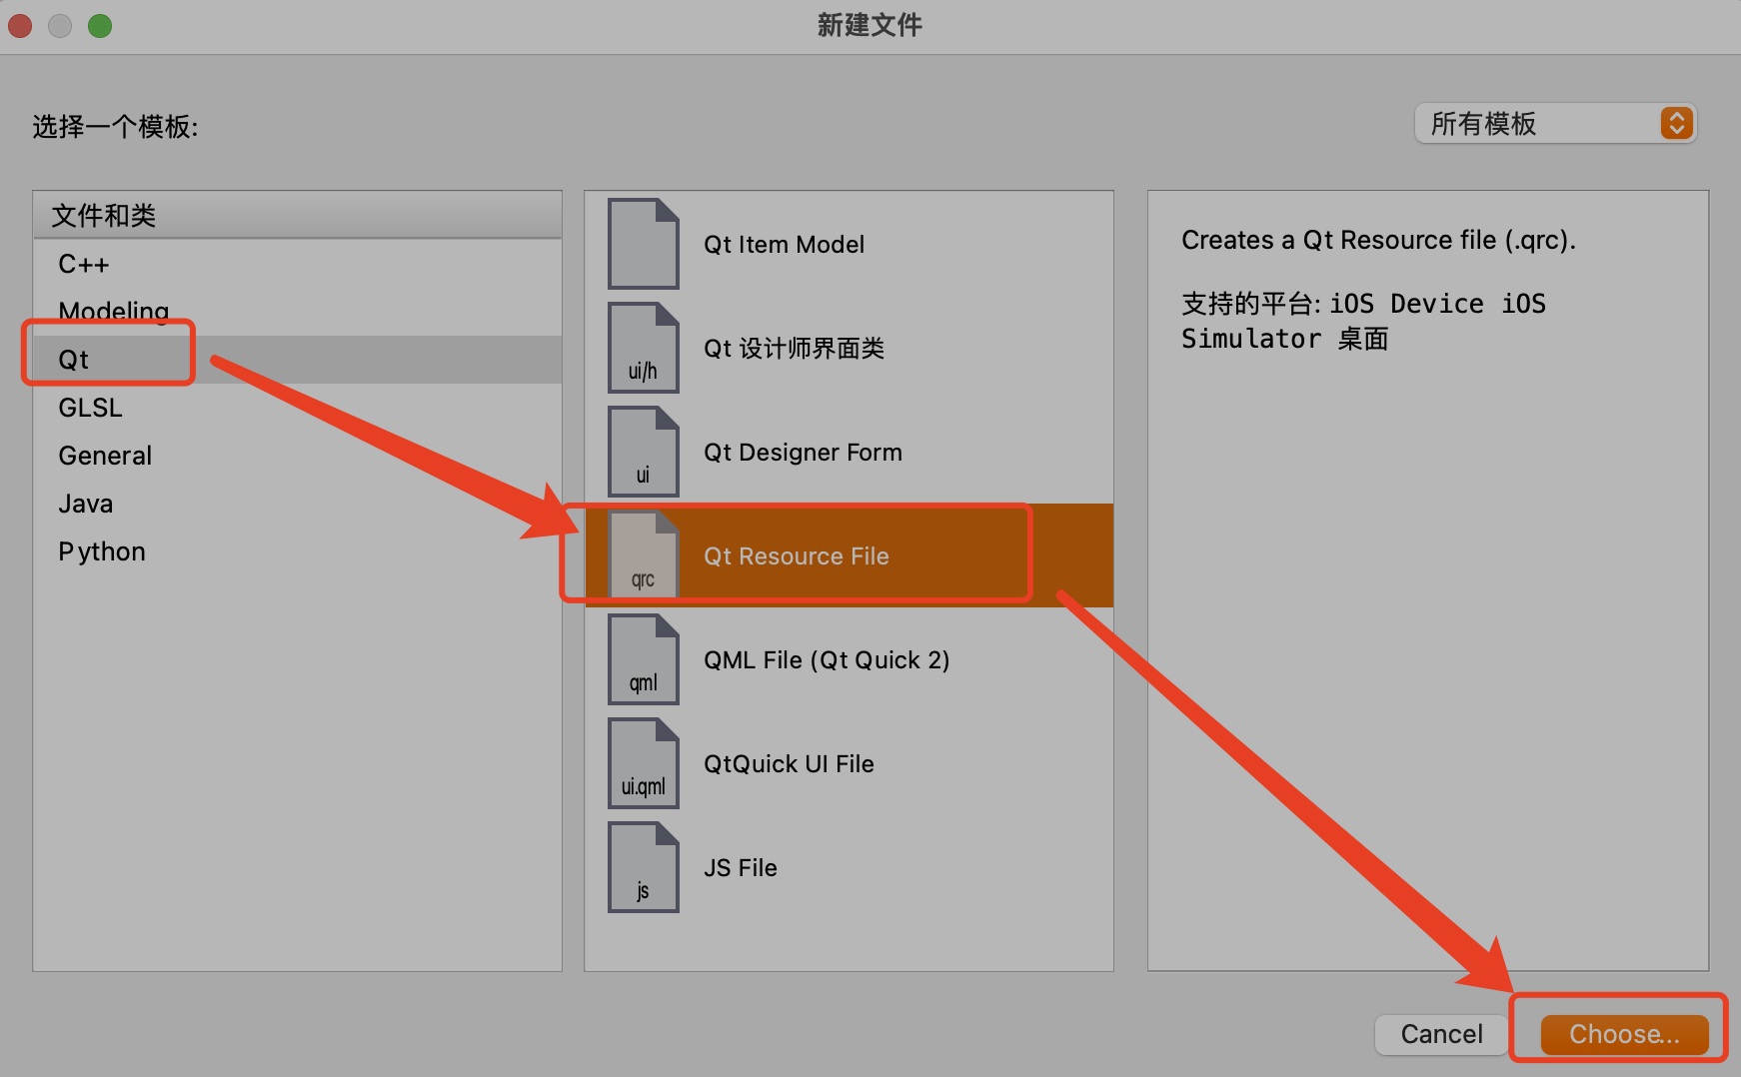The height and width of the screenshot is (1077, 1741).
Task: Click the ui Designer Form icon
Action: pos(644,452)
